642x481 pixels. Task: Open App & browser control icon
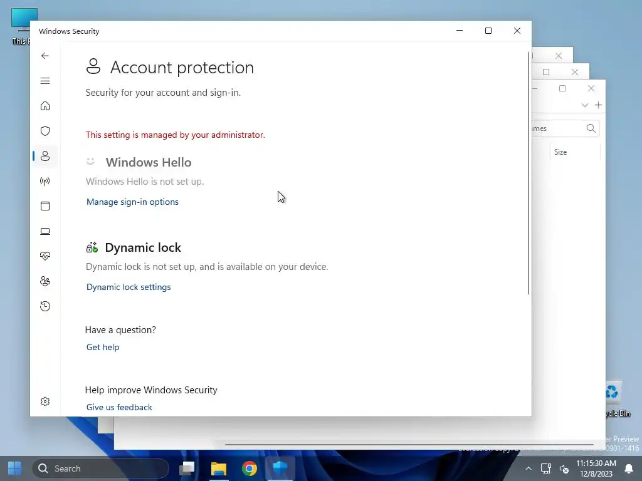pyautogui.click(x=45, y=206)
